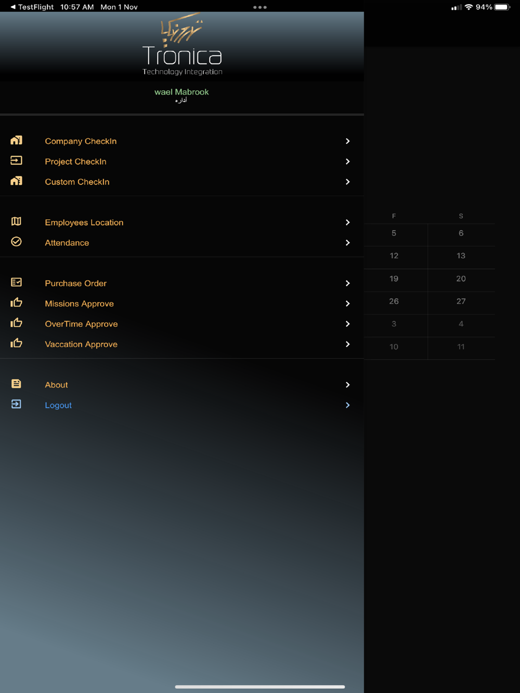Open Employees Location menu item
The image size is (520, 693).
[x=182, y=222]
